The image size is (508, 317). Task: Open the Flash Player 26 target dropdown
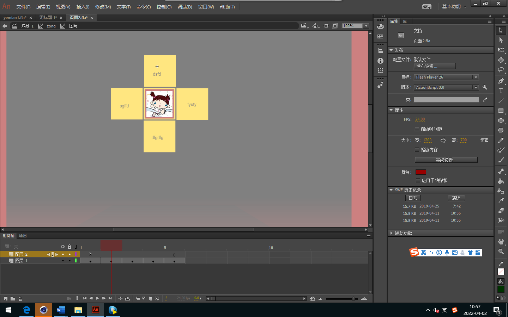pos(446,77)
